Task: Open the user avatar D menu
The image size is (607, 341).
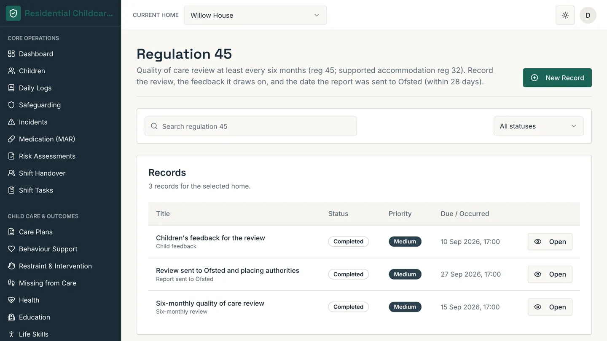Action: click(588, 15)
